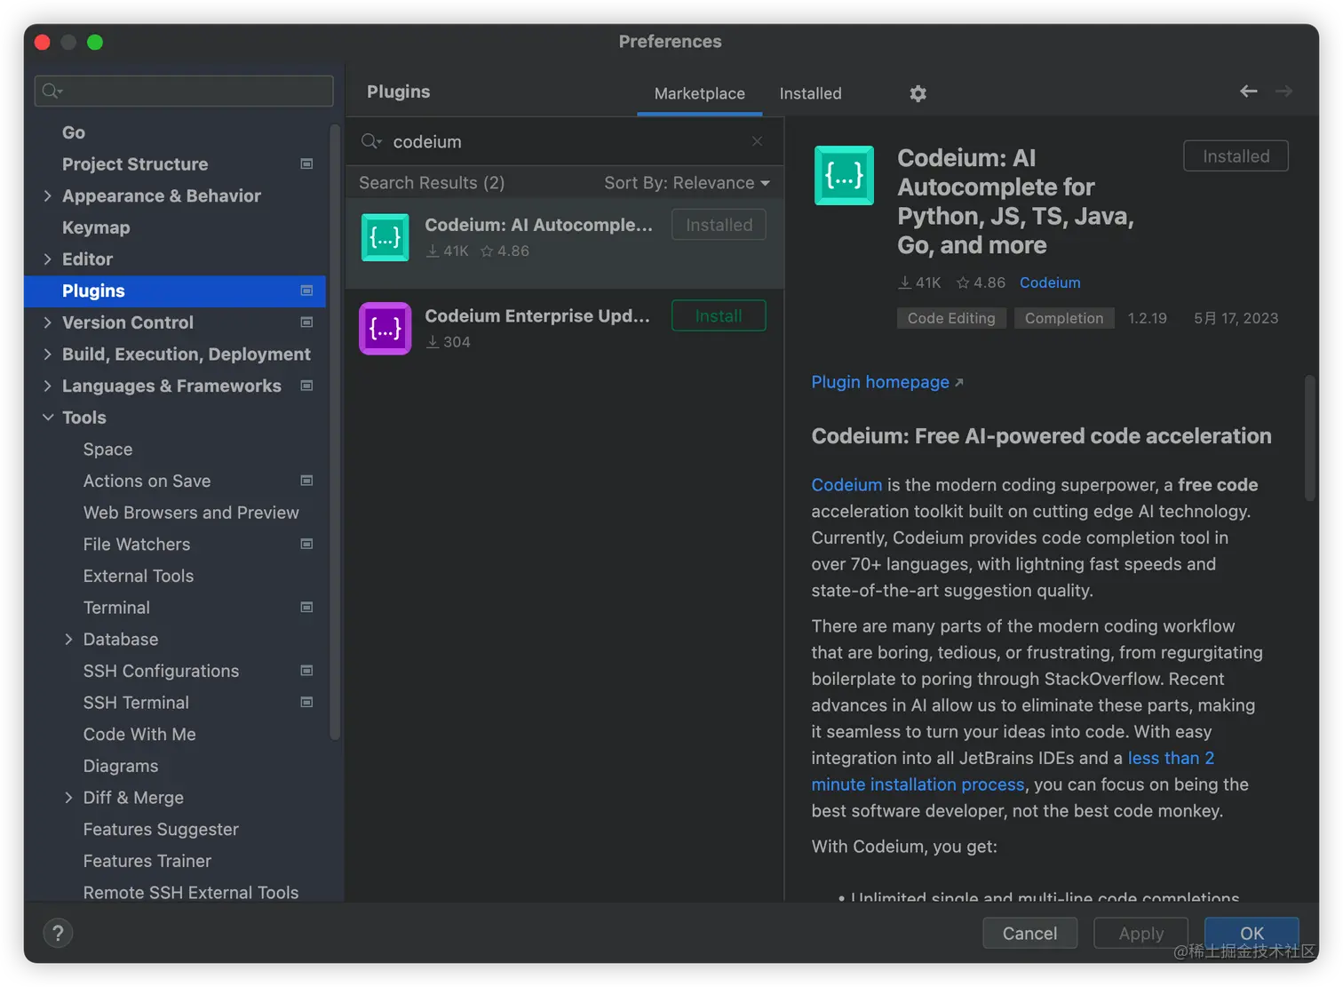Click the description pane scrollbar
1343x987 pixels.
(x=1309, y=438)
